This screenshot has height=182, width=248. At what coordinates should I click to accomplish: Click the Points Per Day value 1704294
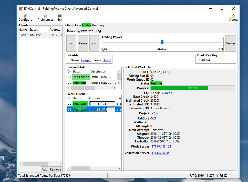tap(204, 60)
